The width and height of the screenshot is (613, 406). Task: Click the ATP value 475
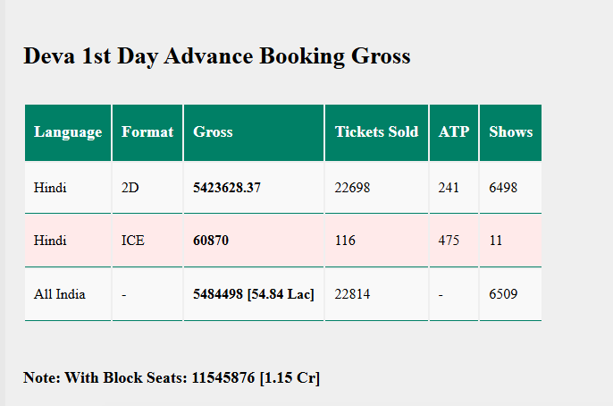pyautogui.click(x=449, y=241)
